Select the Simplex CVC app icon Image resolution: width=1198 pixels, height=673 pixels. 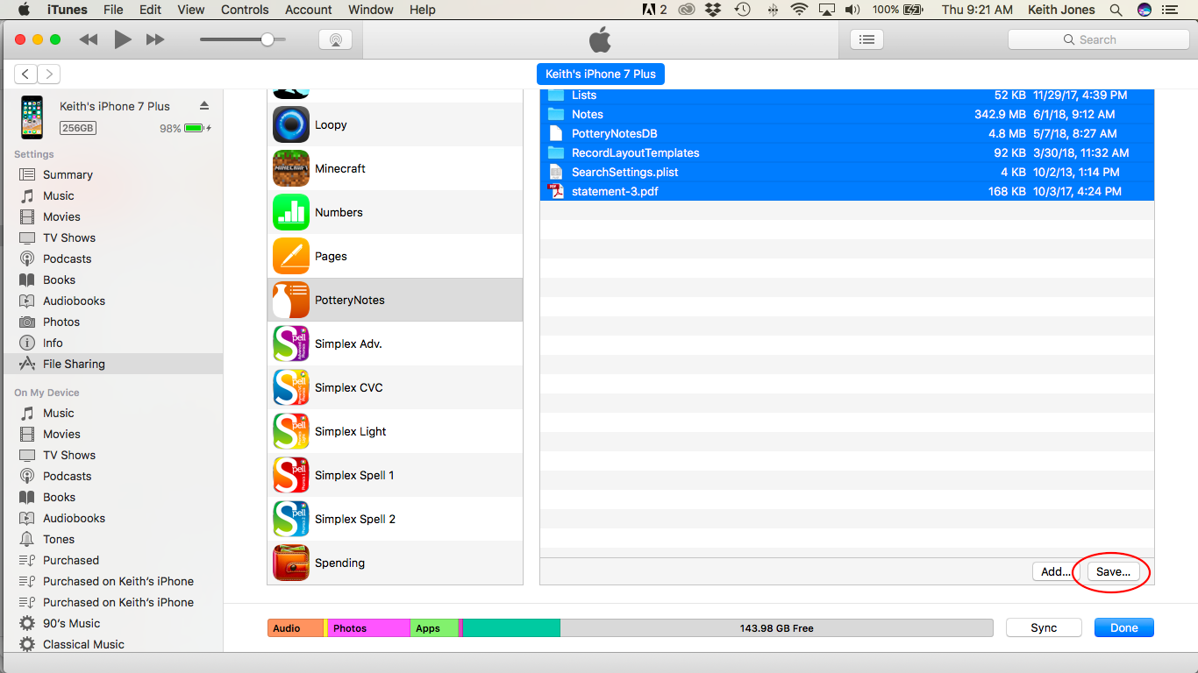pyautogui.click(x=291, y=387)
